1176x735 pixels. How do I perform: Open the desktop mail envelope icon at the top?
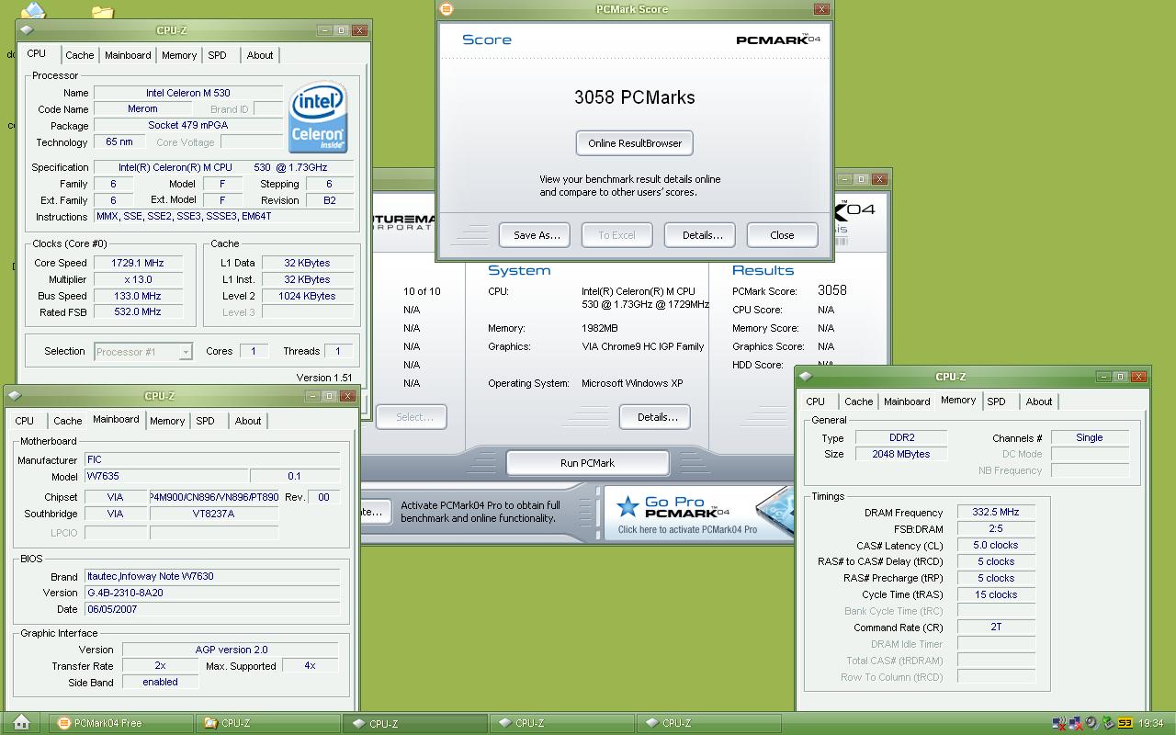[x=33, y=11]
